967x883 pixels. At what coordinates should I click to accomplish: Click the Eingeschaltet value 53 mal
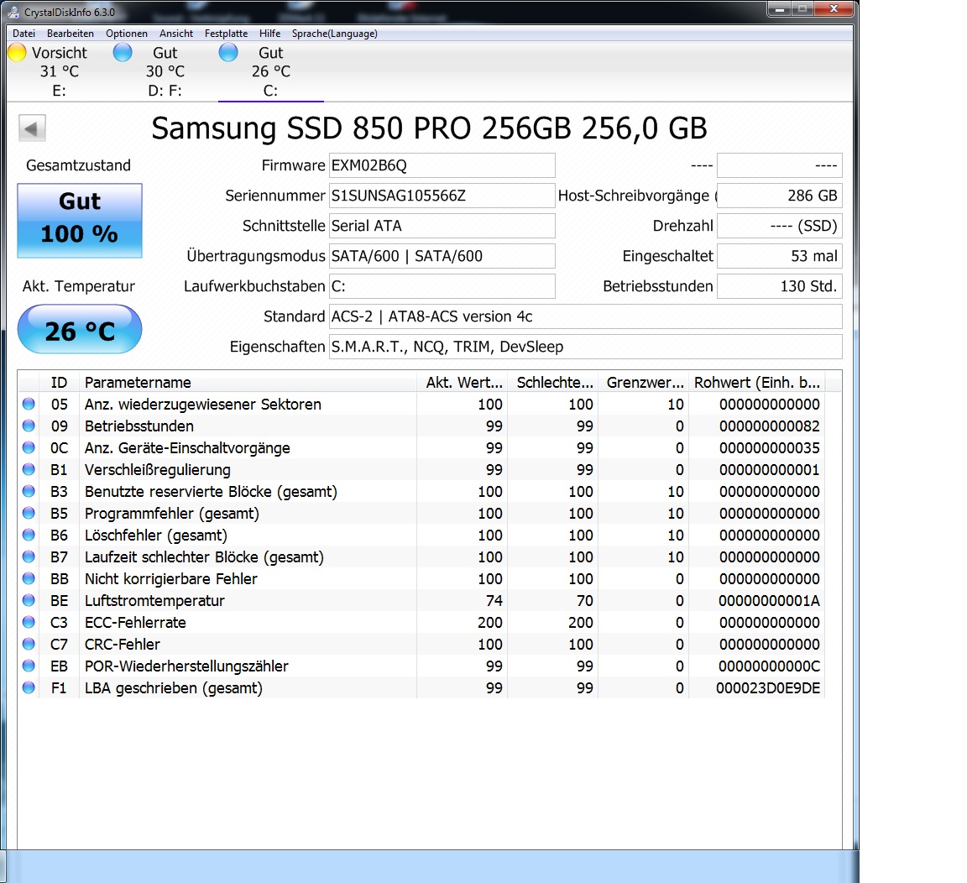780,256
